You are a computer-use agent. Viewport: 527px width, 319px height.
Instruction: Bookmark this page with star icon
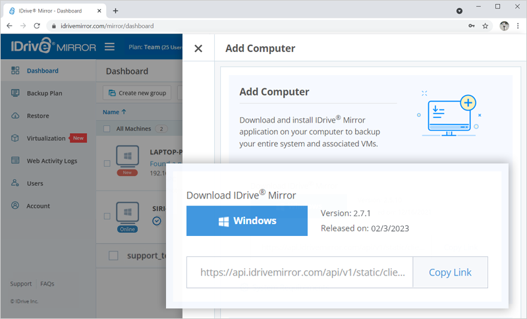point(485,26)
